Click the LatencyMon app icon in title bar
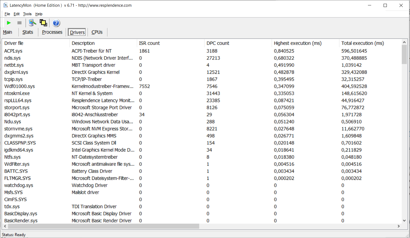The image size is (410, 238). click(5, 5)
